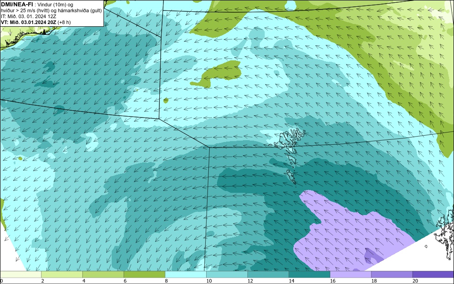Click the legend value label '4'
454x284 pixels.
(84, 281)
